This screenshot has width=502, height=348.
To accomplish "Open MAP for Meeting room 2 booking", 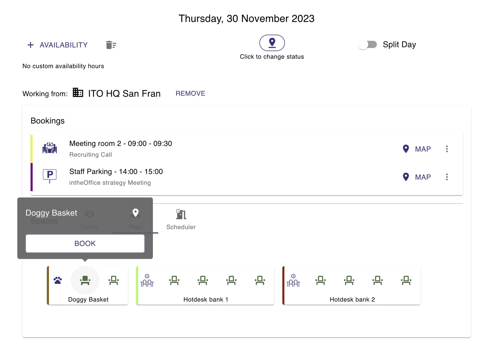I will (417, 149).
